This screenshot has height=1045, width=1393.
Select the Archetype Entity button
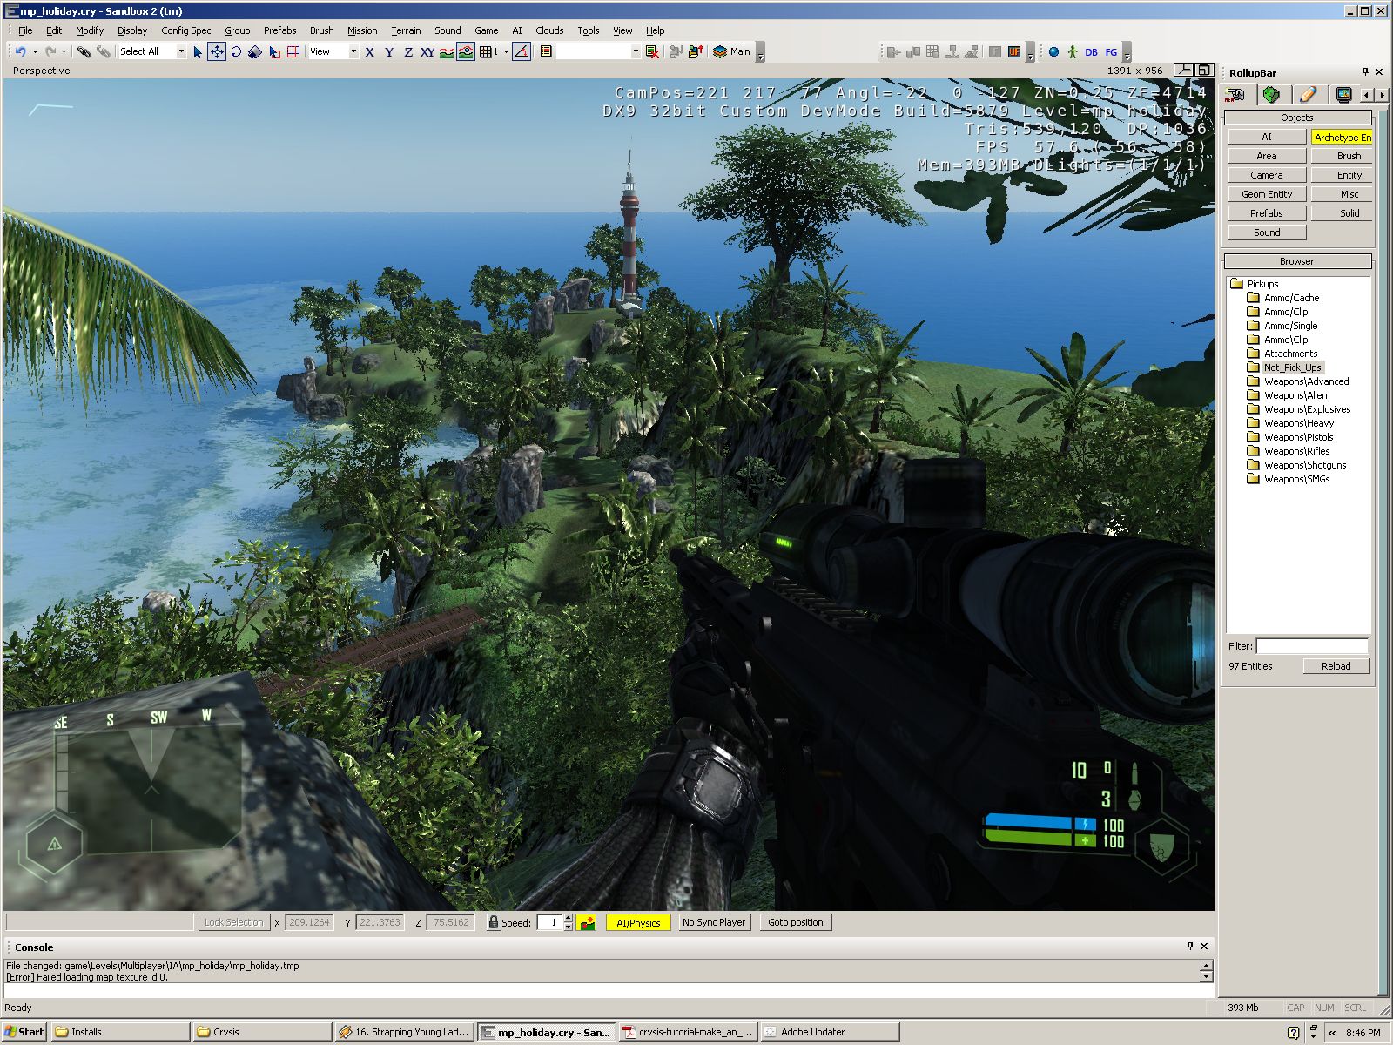(x=1342, y=137)
